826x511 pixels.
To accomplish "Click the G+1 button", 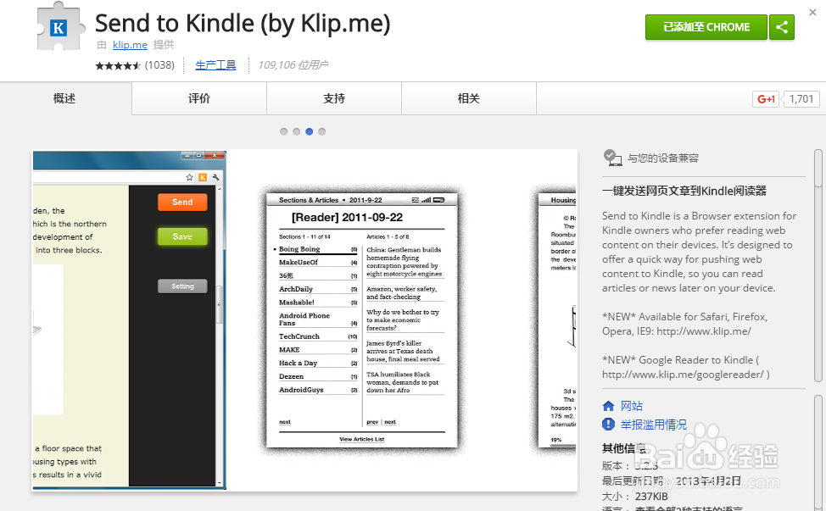I will tap(766, 99).
